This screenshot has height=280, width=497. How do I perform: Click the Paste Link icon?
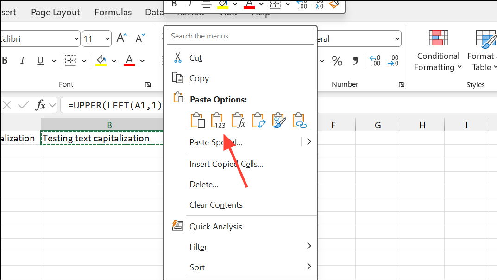300,121
